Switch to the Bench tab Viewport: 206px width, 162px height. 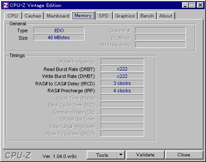[147, 16]
